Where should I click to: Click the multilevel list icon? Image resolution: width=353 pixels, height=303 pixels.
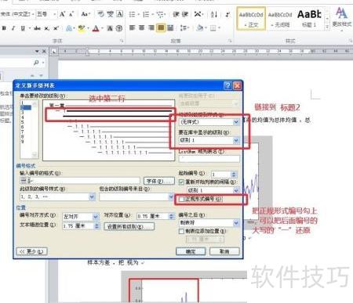click(x=160, y=14)
